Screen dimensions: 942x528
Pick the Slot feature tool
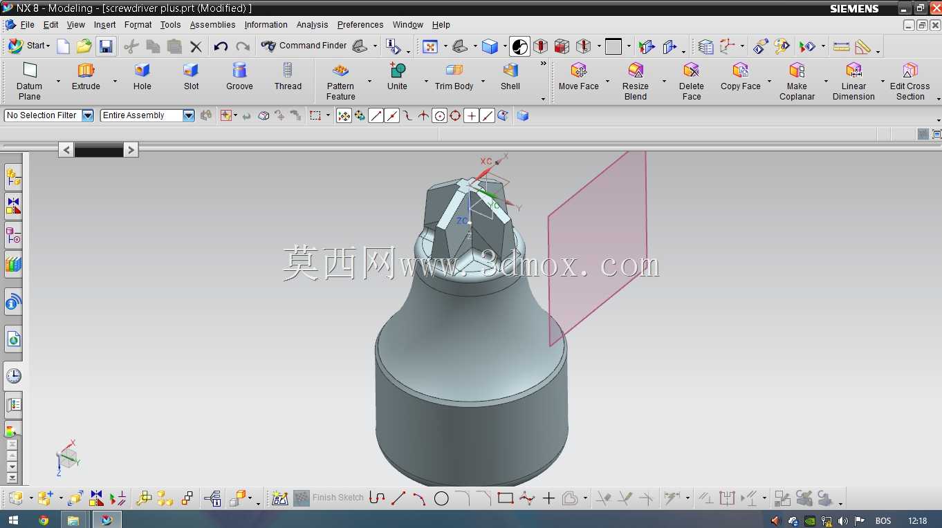pos(191,76)
